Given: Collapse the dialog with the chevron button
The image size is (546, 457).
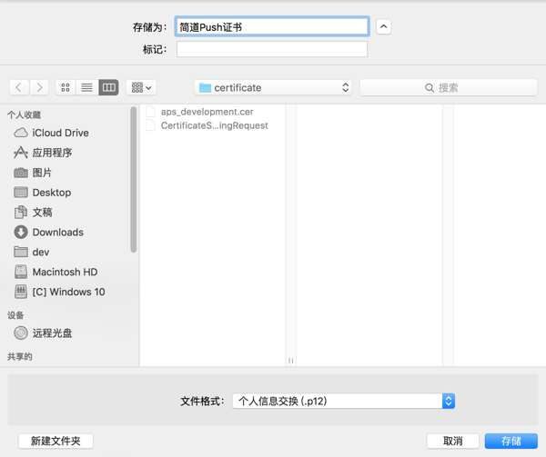Looking at the screenshot, I should [383, 26].
